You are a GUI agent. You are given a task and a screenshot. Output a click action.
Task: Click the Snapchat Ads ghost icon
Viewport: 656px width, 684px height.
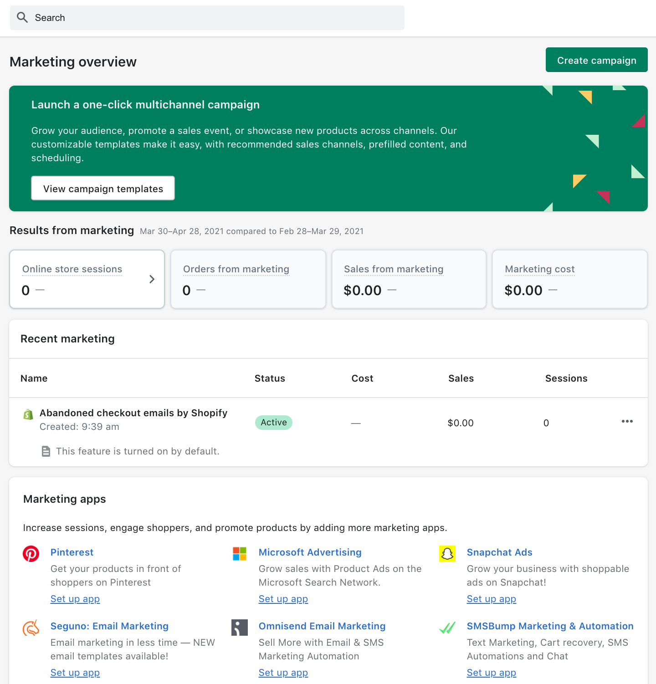(x=447, y=554)
